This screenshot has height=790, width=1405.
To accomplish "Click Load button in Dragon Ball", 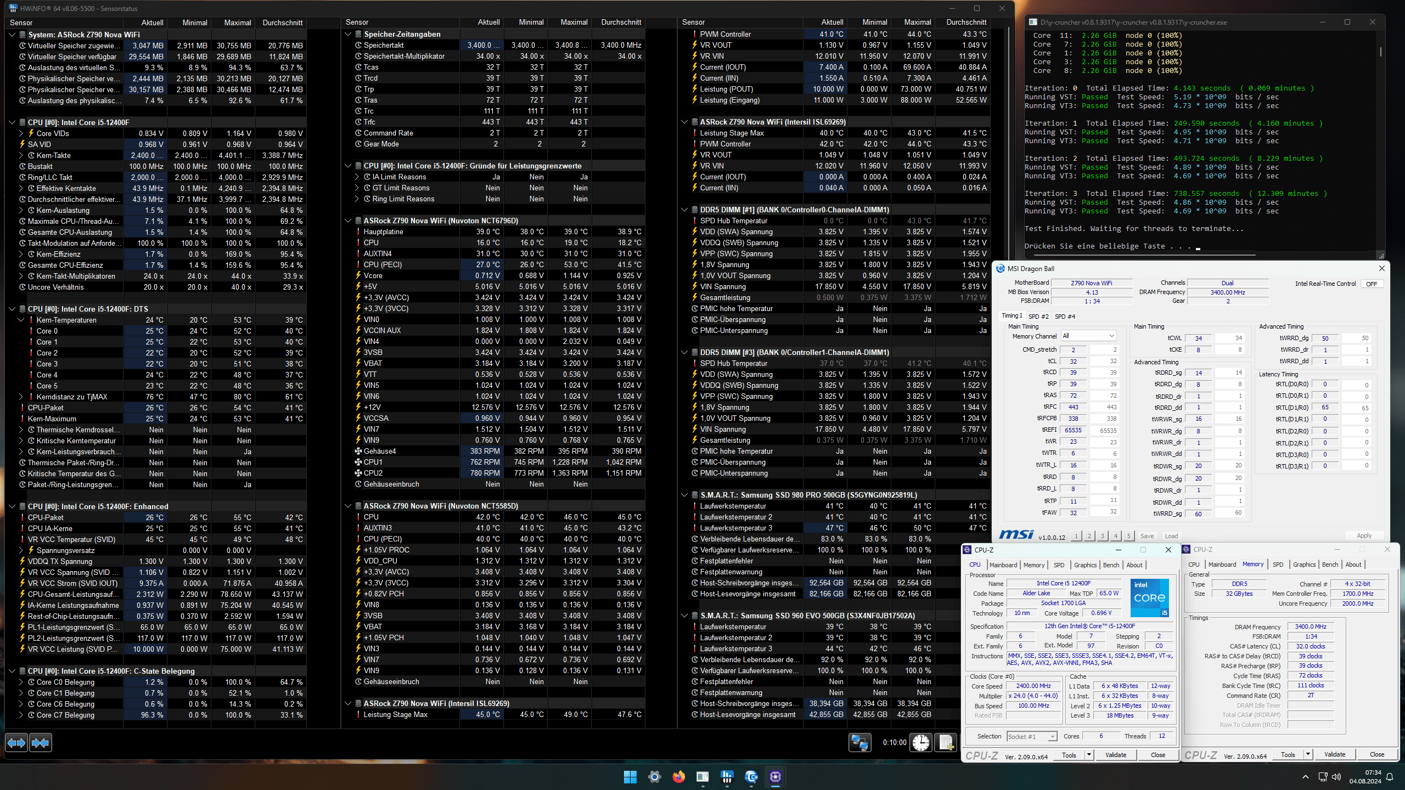I will 1172,536.
